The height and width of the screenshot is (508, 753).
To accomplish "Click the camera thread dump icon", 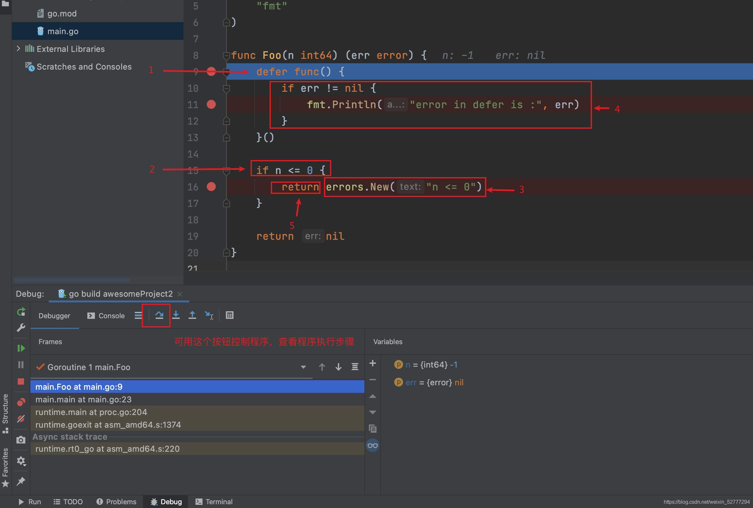I will click(21, 440).
